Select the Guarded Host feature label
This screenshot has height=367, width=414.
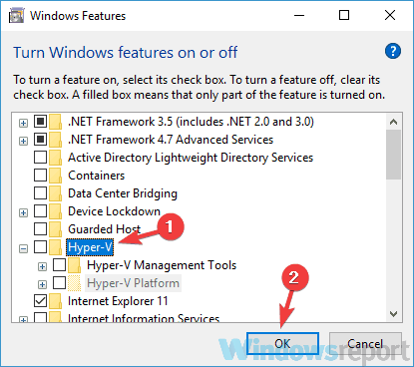click(104, 229)
